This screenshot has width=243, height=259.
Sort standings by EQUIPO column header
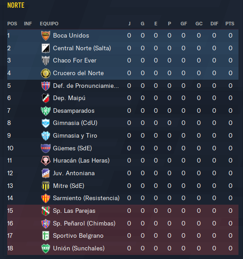coord(49,24)
